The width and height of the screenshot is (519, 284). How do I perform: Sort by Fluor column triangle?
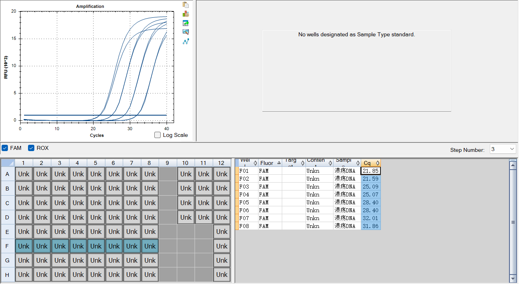point(279,163)
